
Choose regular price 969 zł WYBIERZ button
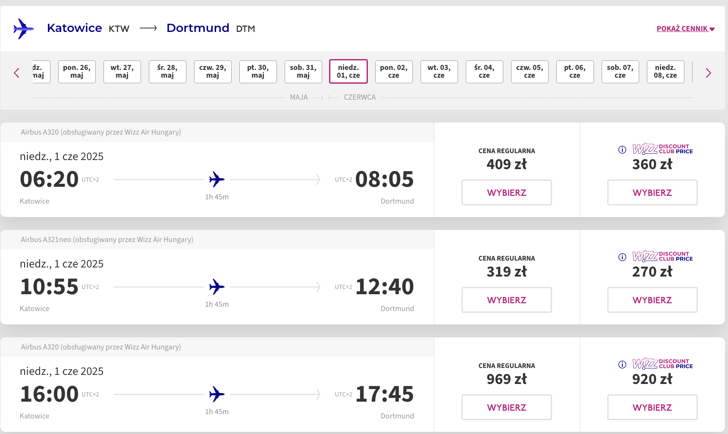click(x=507, y=407)
